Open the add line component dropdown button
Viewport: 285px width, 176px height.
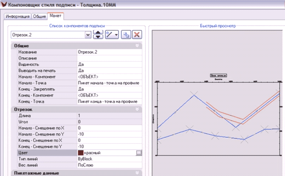[112, 35]
